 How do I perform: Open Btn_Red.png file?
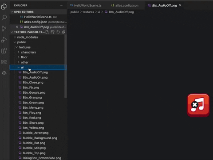pyautogui.click(x=38, y=118)
